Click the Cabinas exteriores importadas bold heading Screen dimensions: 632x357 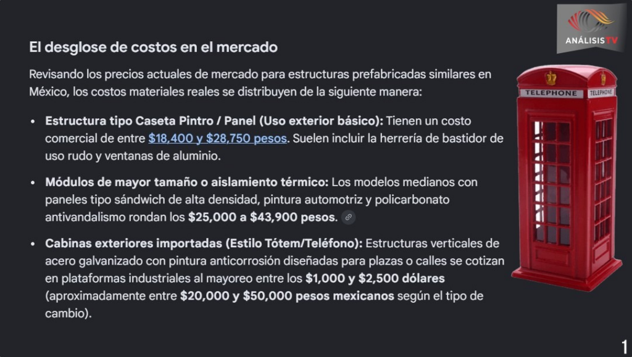(204, 244)
